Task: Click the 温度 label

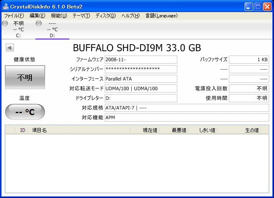Action: tap(25, 98)
